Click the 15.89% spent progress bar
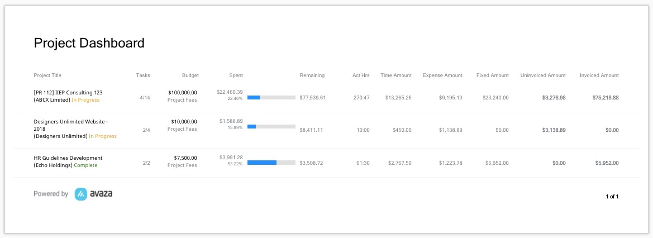 click(x=271, y=126)
